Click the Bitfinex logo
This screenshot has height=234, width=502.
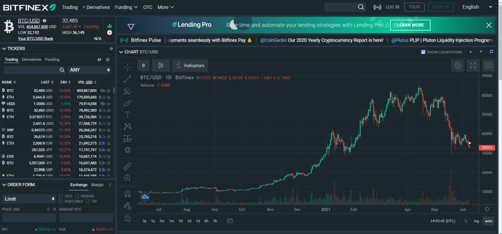[30, 7]
